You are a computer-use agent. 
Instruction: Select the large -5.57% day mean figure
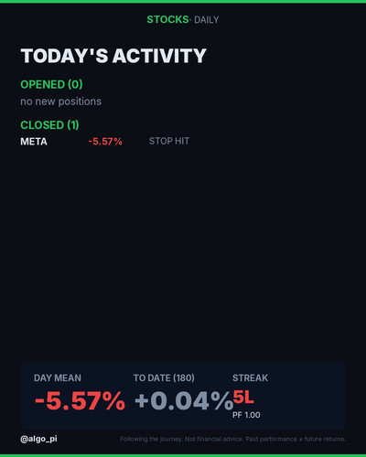[80, 400]
